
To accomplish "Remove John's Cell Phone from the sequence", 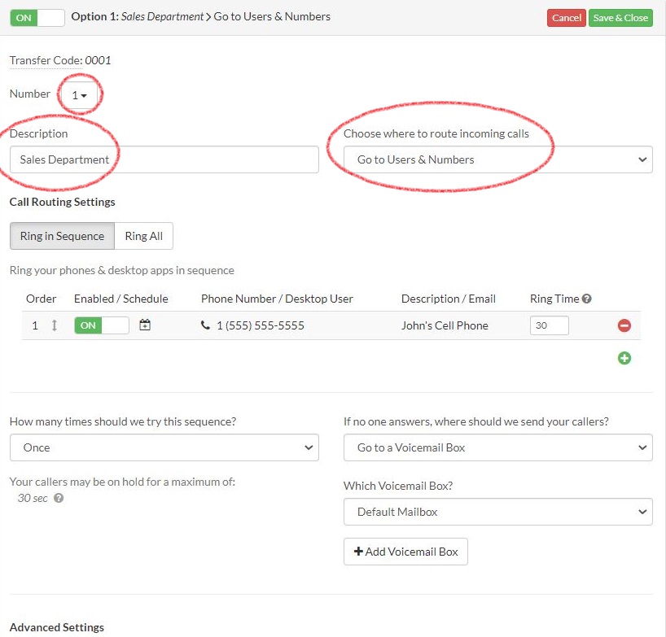I will tap(624, 325).
